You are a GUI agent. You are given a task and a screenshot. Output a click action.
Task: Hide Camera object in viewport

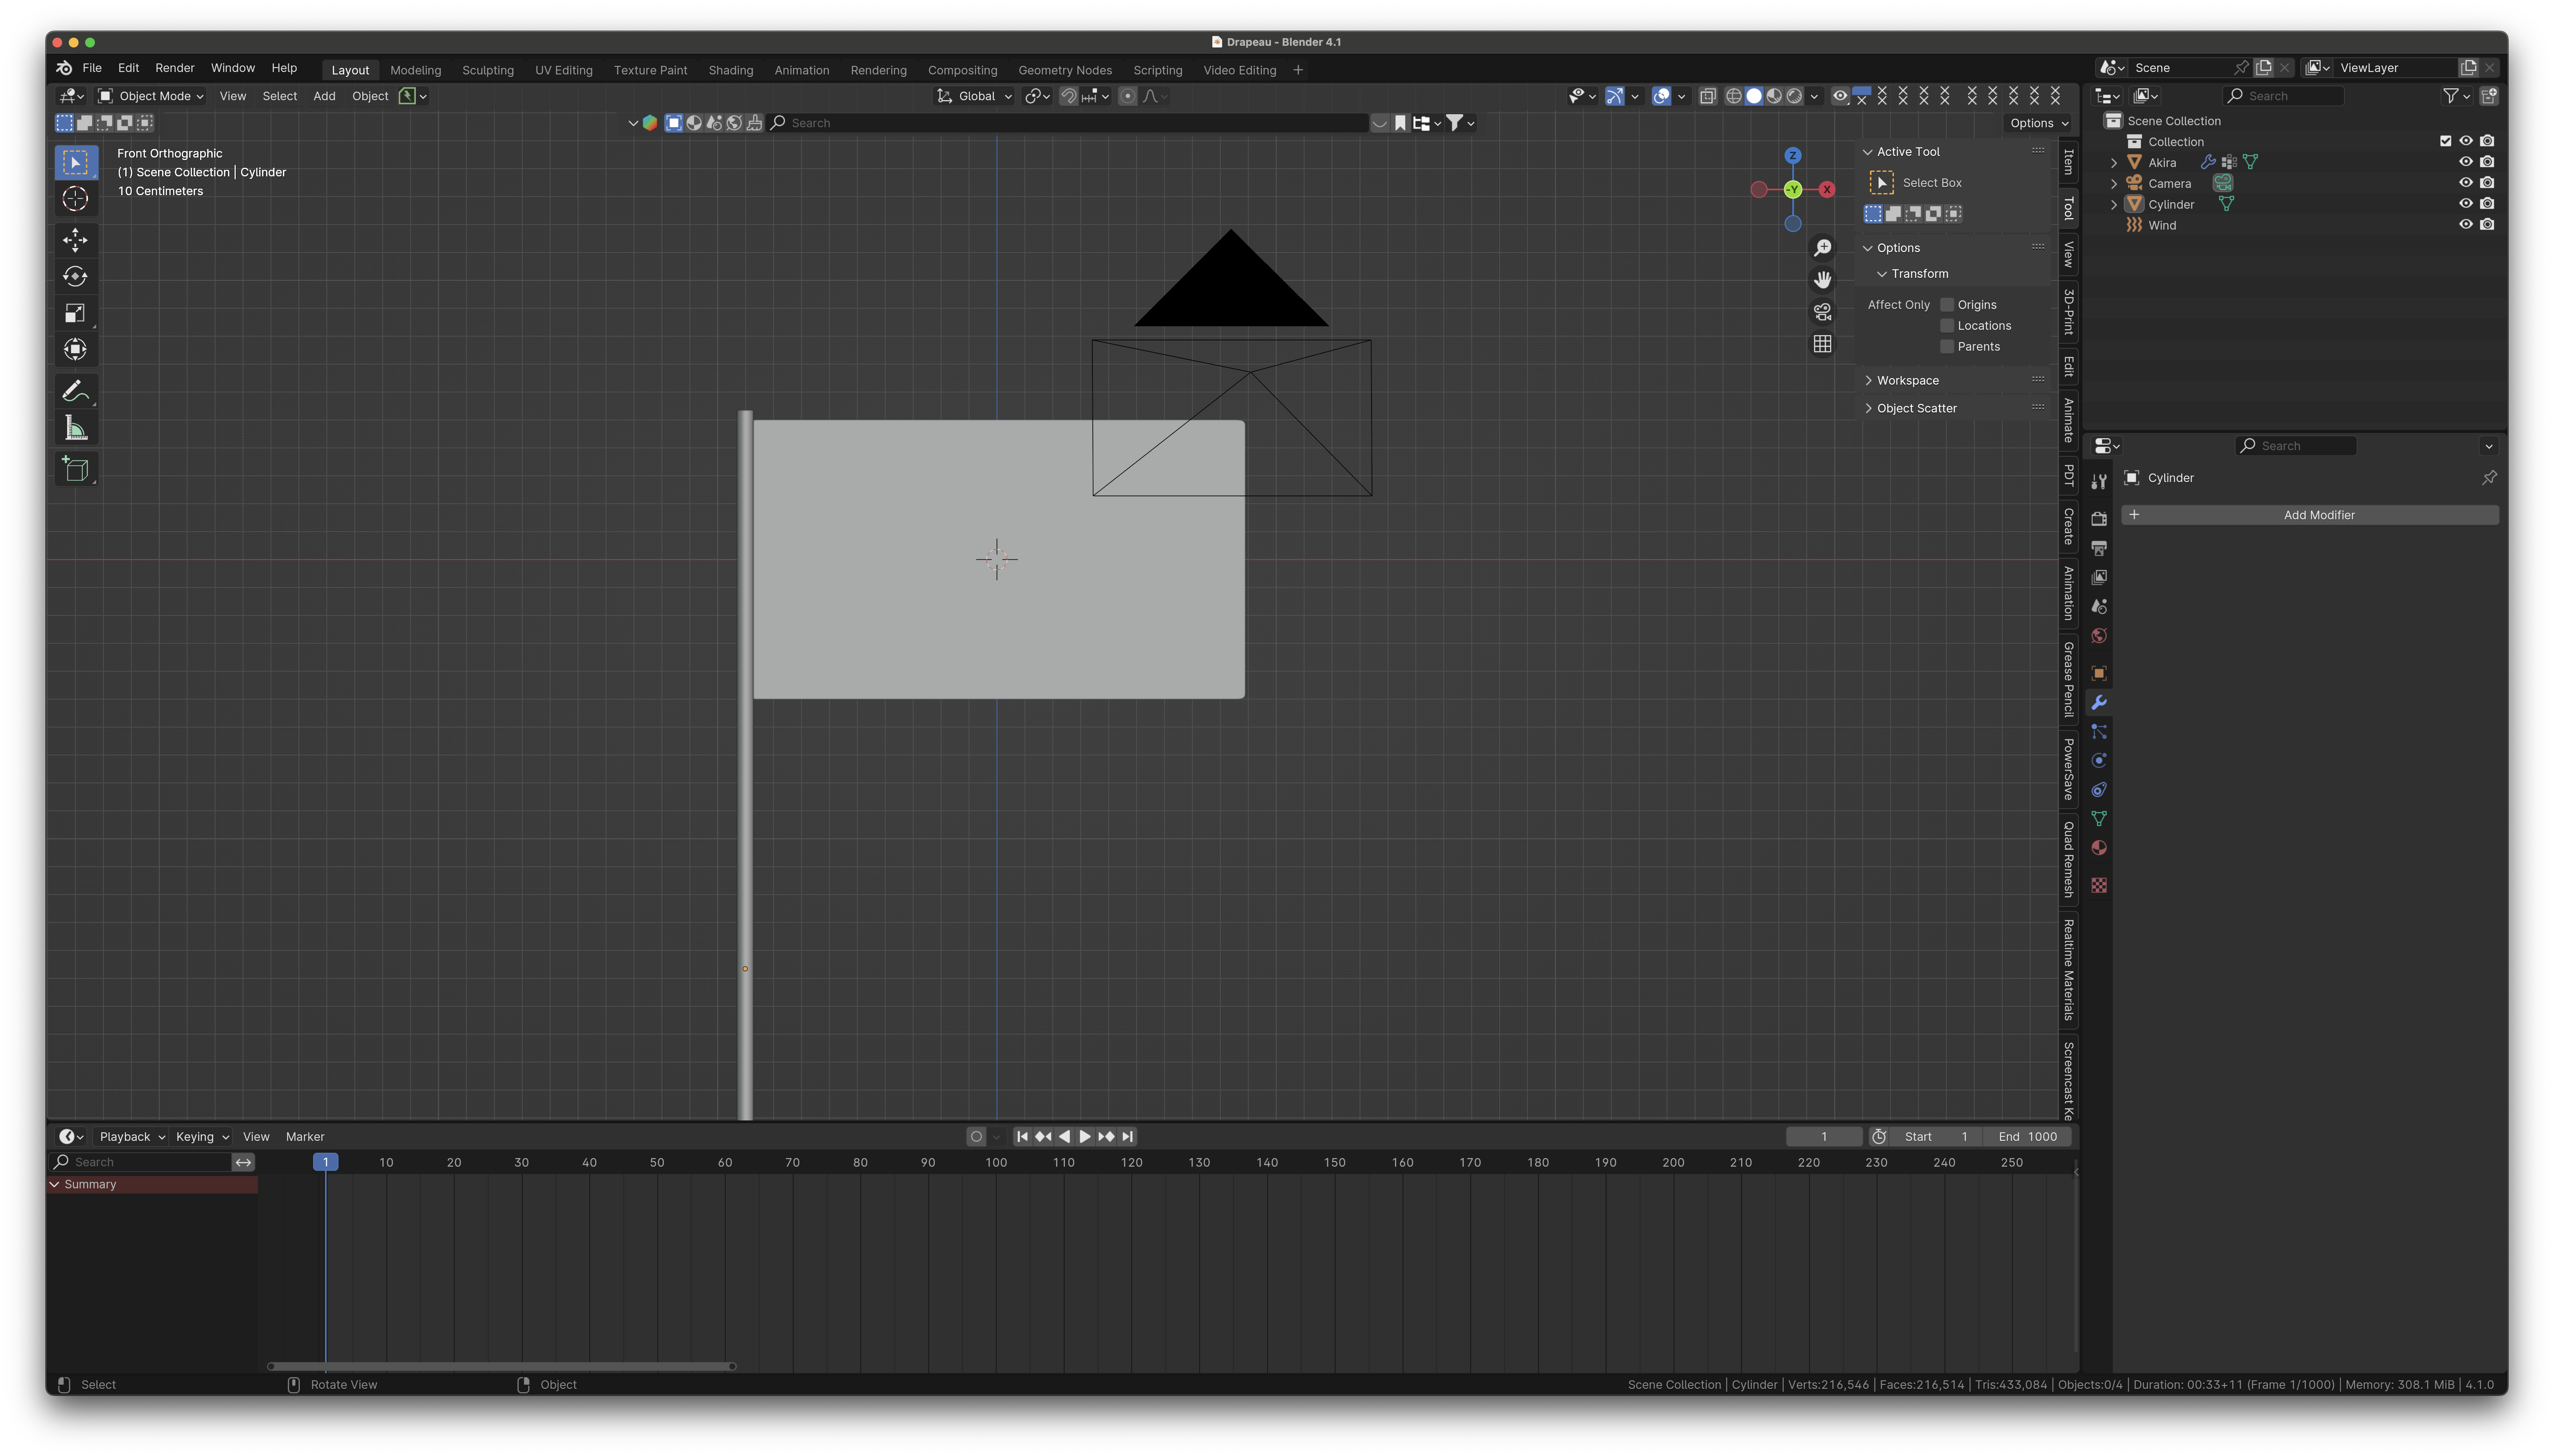tap(2466, 183)
